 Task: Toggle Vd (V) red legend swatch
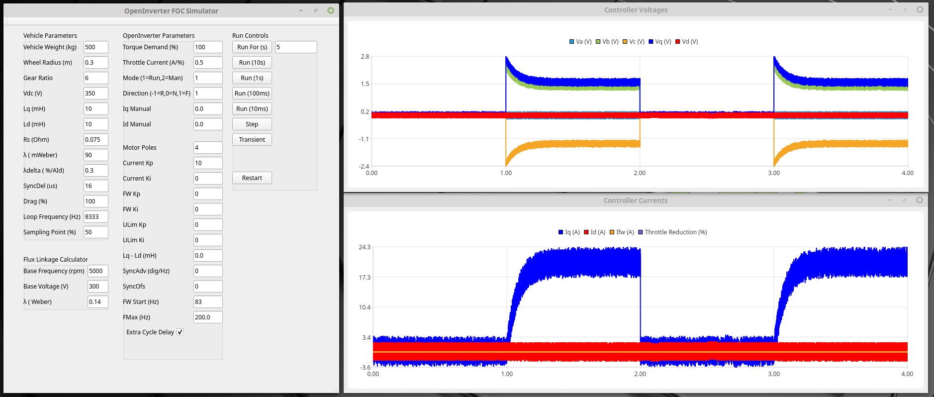click(x=678, y=42)
